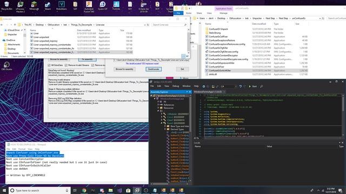Screen dimensions: 346x194
Task: Open the File tab in unConfuserEx Explorer
Action: click(178, 13)
